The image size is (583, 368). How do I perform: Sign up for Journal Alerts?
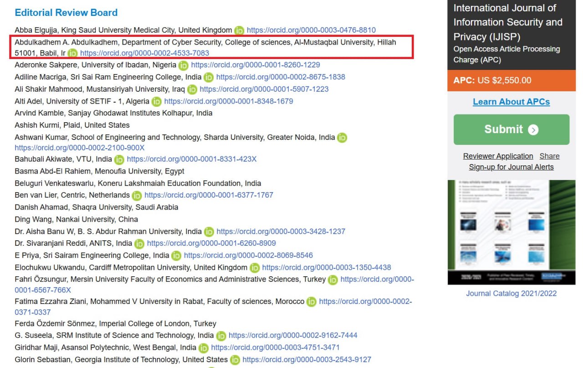point(511,167)
